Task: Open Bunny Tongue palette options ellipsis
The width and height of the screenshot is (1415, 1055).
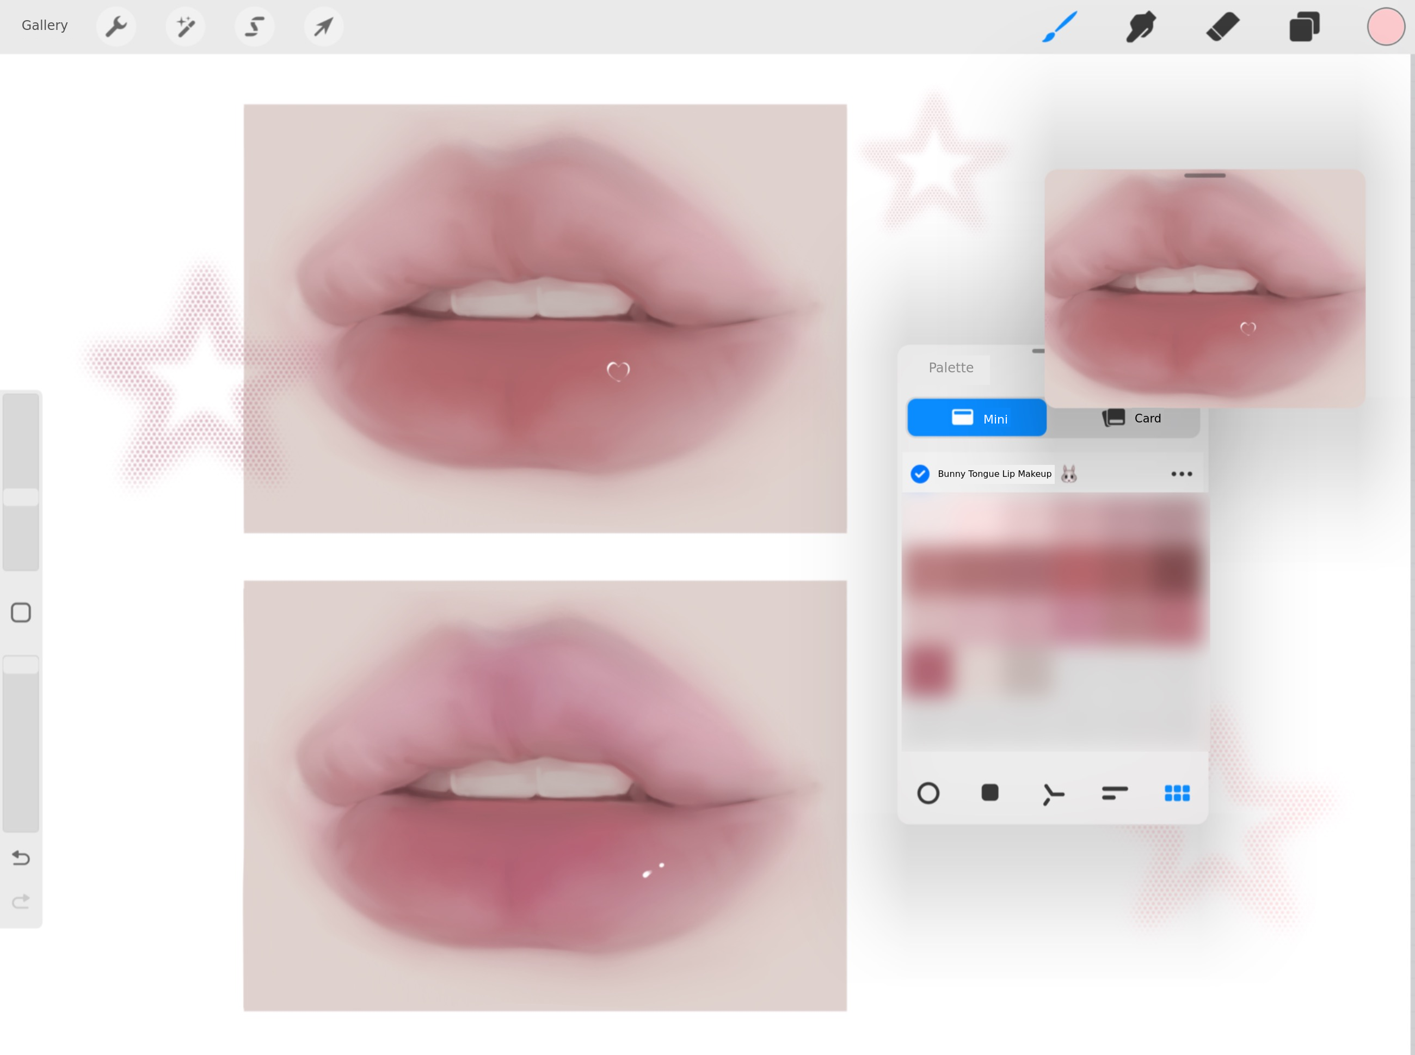Action: tap(1182, 474)
